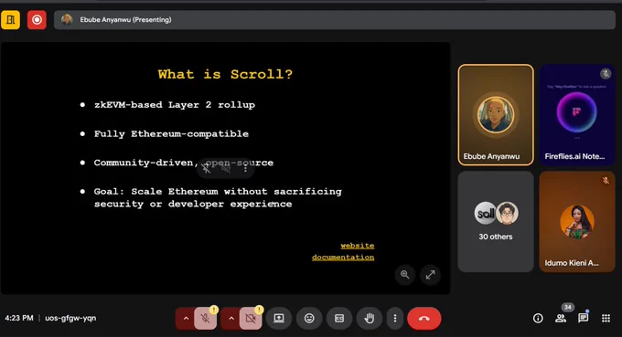Click the 4:23 PM time display
Image resolution: width=622 pixels, height=337 pixels.
(x=19, y=318)
